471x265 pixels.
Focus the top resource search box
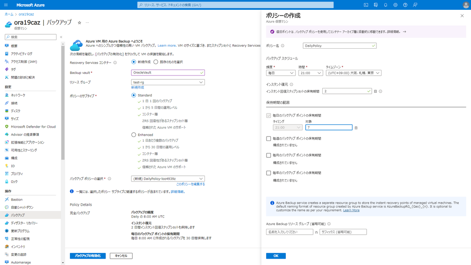coord(235,5)
